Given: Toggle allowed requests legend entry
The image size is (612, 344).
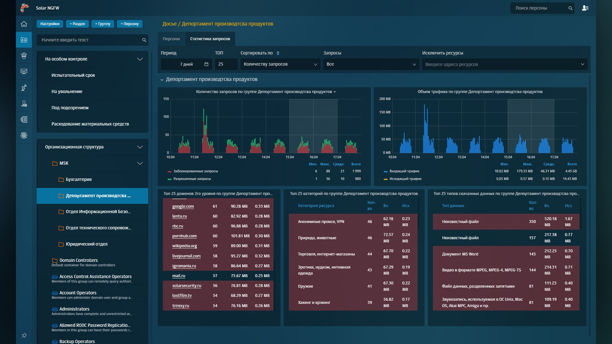Looking at the screenshot, I should (192, 179).
